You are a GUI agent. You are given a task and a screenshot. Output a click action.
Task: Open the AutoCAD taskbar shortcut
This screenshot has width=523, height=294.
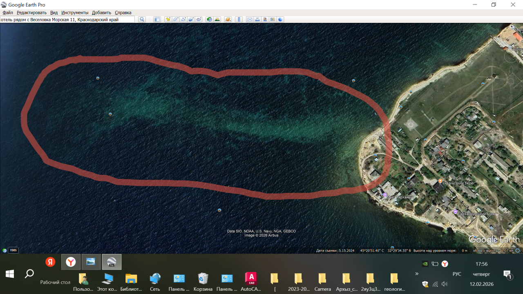[x=250, y=279]
